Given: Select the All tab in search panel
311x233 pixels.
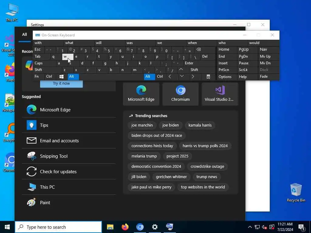Looking at the screenshot, I should 24,35.
